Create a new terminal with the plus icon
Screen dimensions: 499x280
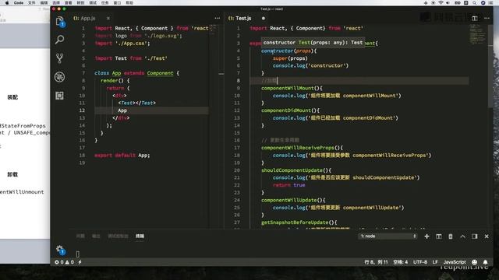click(426, 236)
